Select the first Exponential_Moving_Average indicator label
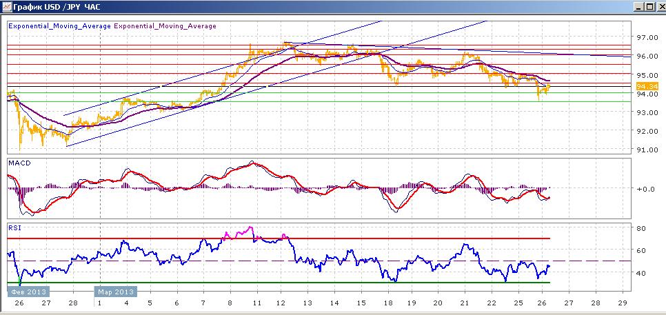The width and height of the screenshot is (666, 315). click(59, 26)
